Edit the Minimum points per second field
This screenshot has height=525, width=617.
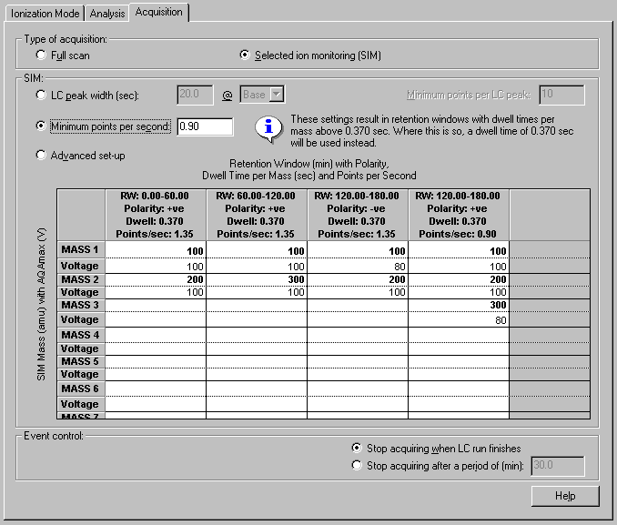point(205,126)
